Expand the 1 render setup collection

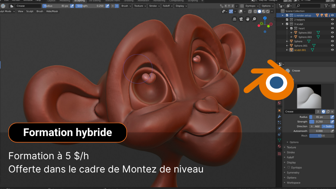[x=283, y=15]
